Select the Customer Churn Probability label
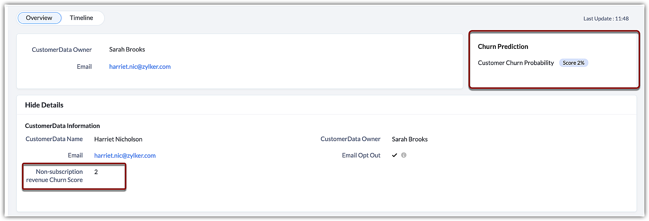This screenshot has width=649, height=221. point(516,63)
